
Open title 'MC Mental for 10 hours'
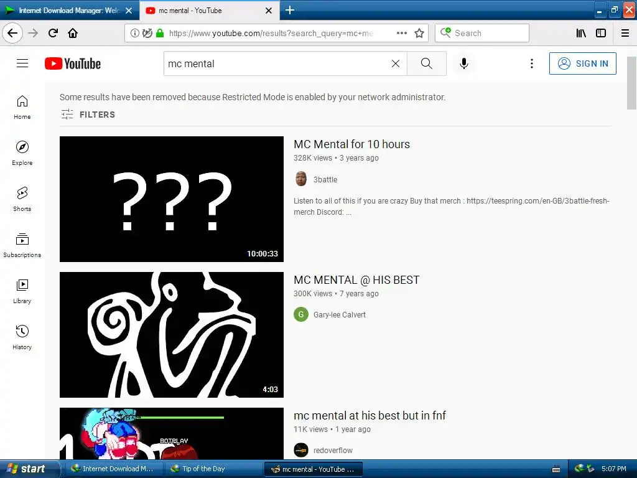point(352,144)
